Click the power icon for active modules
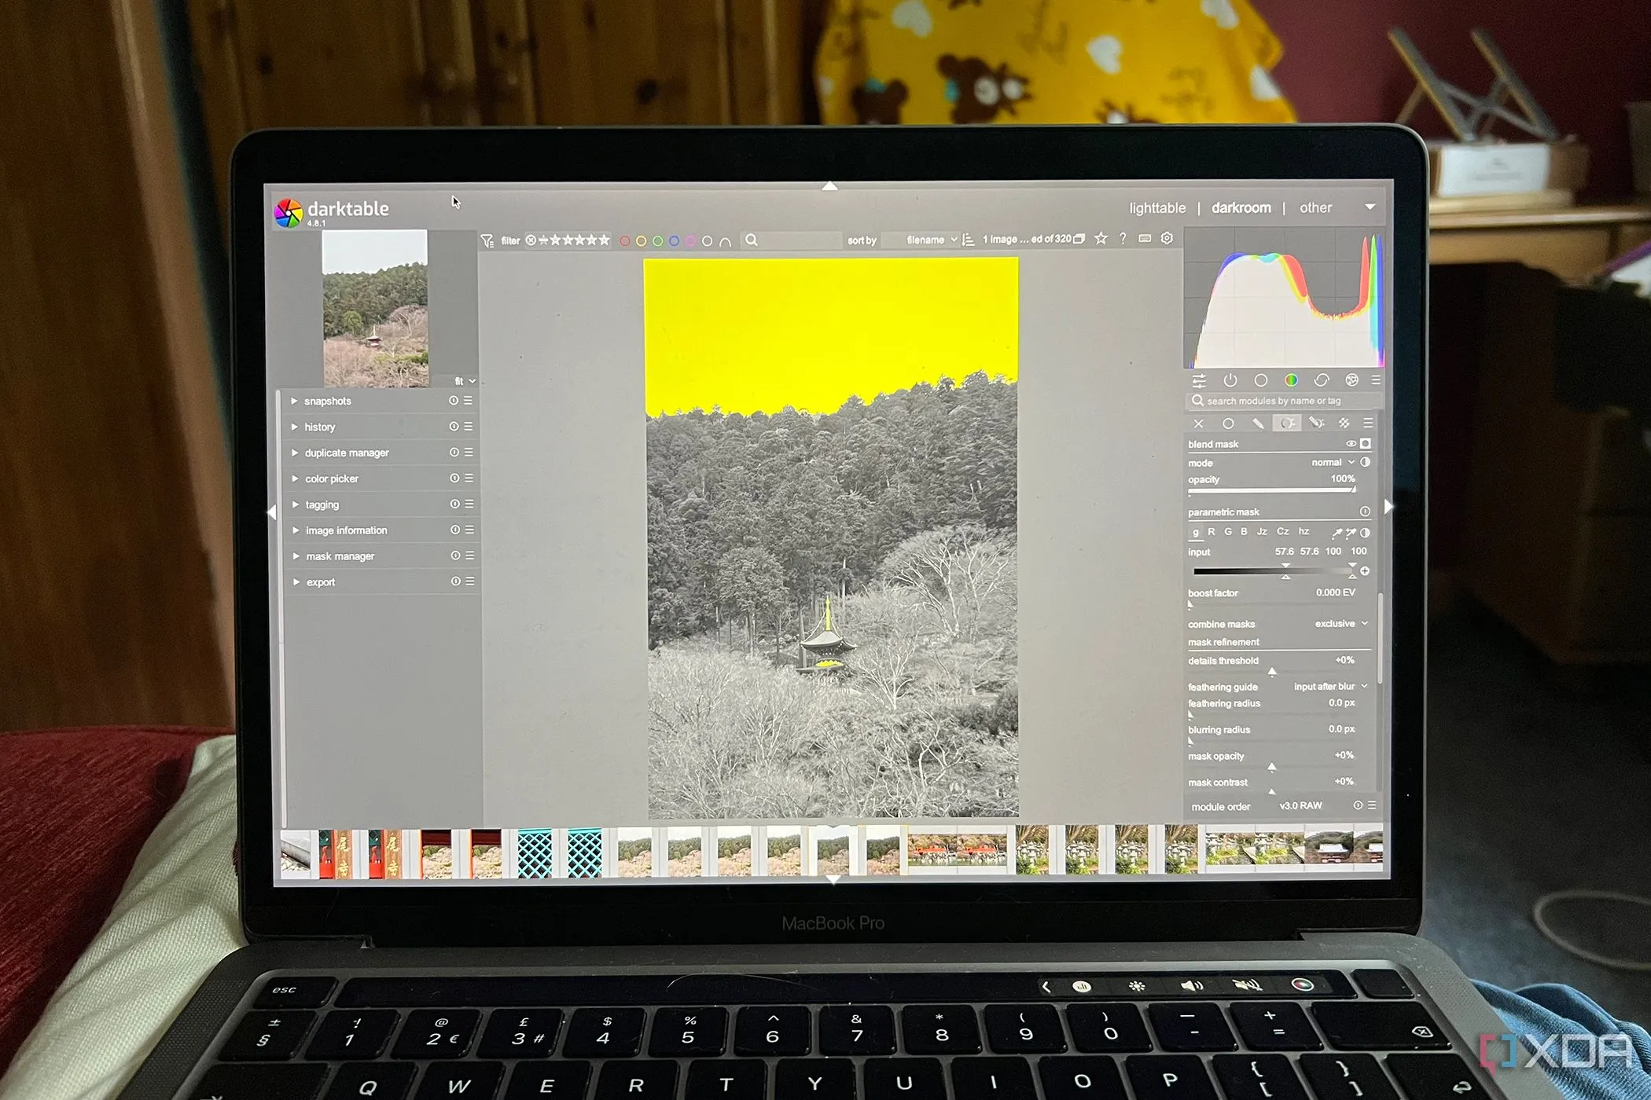Viewport: 1651px width, 1100px height. (1230, 380)
